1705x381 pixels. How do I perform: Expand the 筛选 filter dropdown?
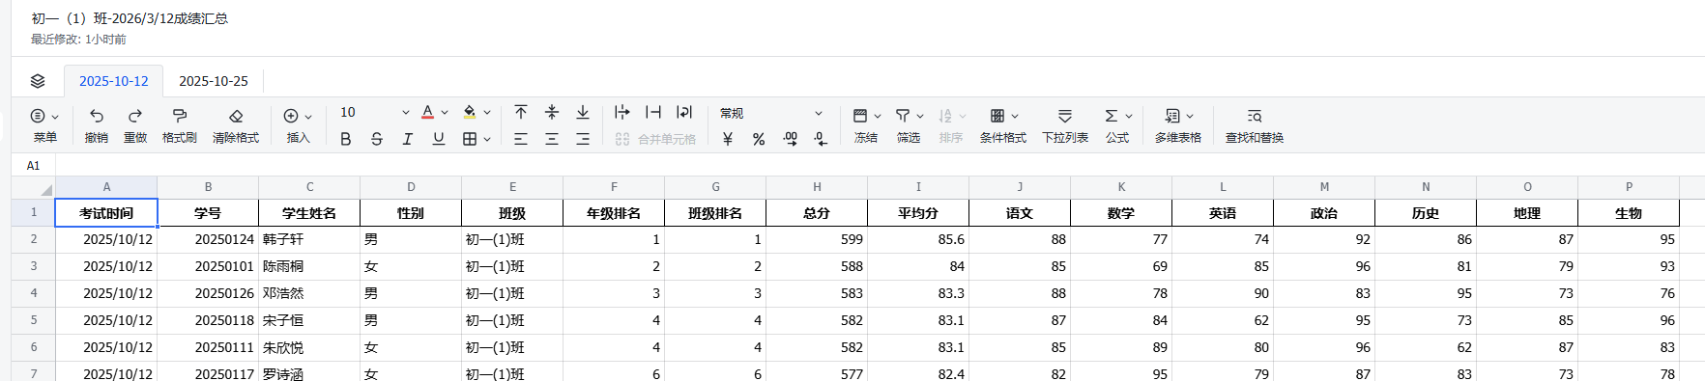click(x=920, y=116)
